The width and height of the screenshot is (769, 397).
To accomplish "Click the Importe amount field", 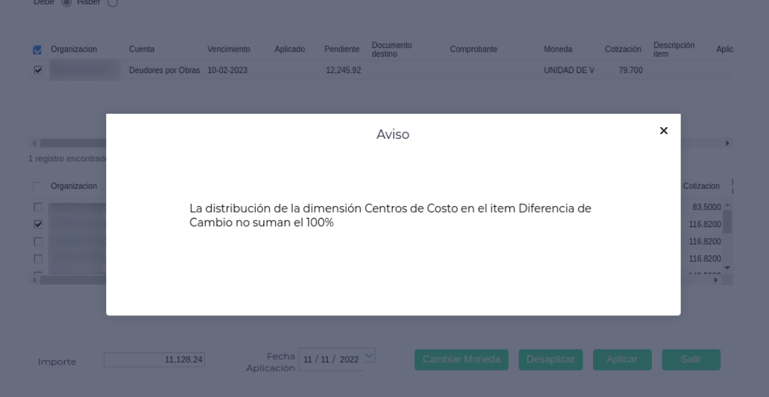I will (154, 359).
